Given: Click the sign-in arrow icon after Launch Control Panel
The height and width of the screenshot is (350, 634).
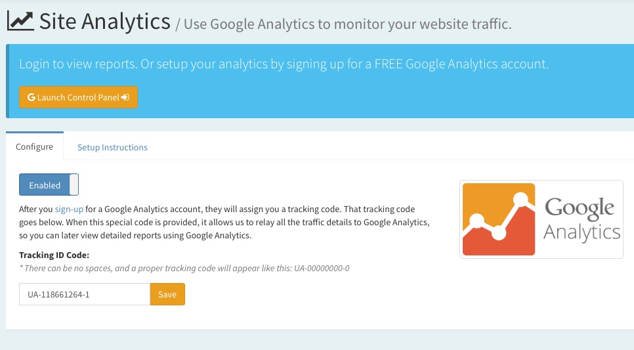Looking at the screenshot, I should [x=125, y=97].
